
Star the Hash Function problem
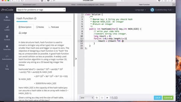[x=35, y=18]
